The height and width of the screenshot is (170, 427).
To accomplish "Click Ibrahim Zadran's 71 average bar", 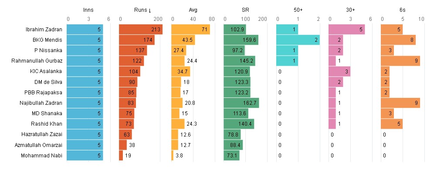I will pos(191,29).
